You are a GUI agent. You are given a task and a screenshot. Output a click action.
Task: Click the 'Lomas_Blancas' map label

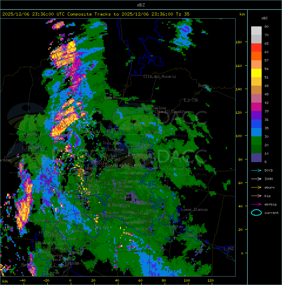click(x=195, y=210)
